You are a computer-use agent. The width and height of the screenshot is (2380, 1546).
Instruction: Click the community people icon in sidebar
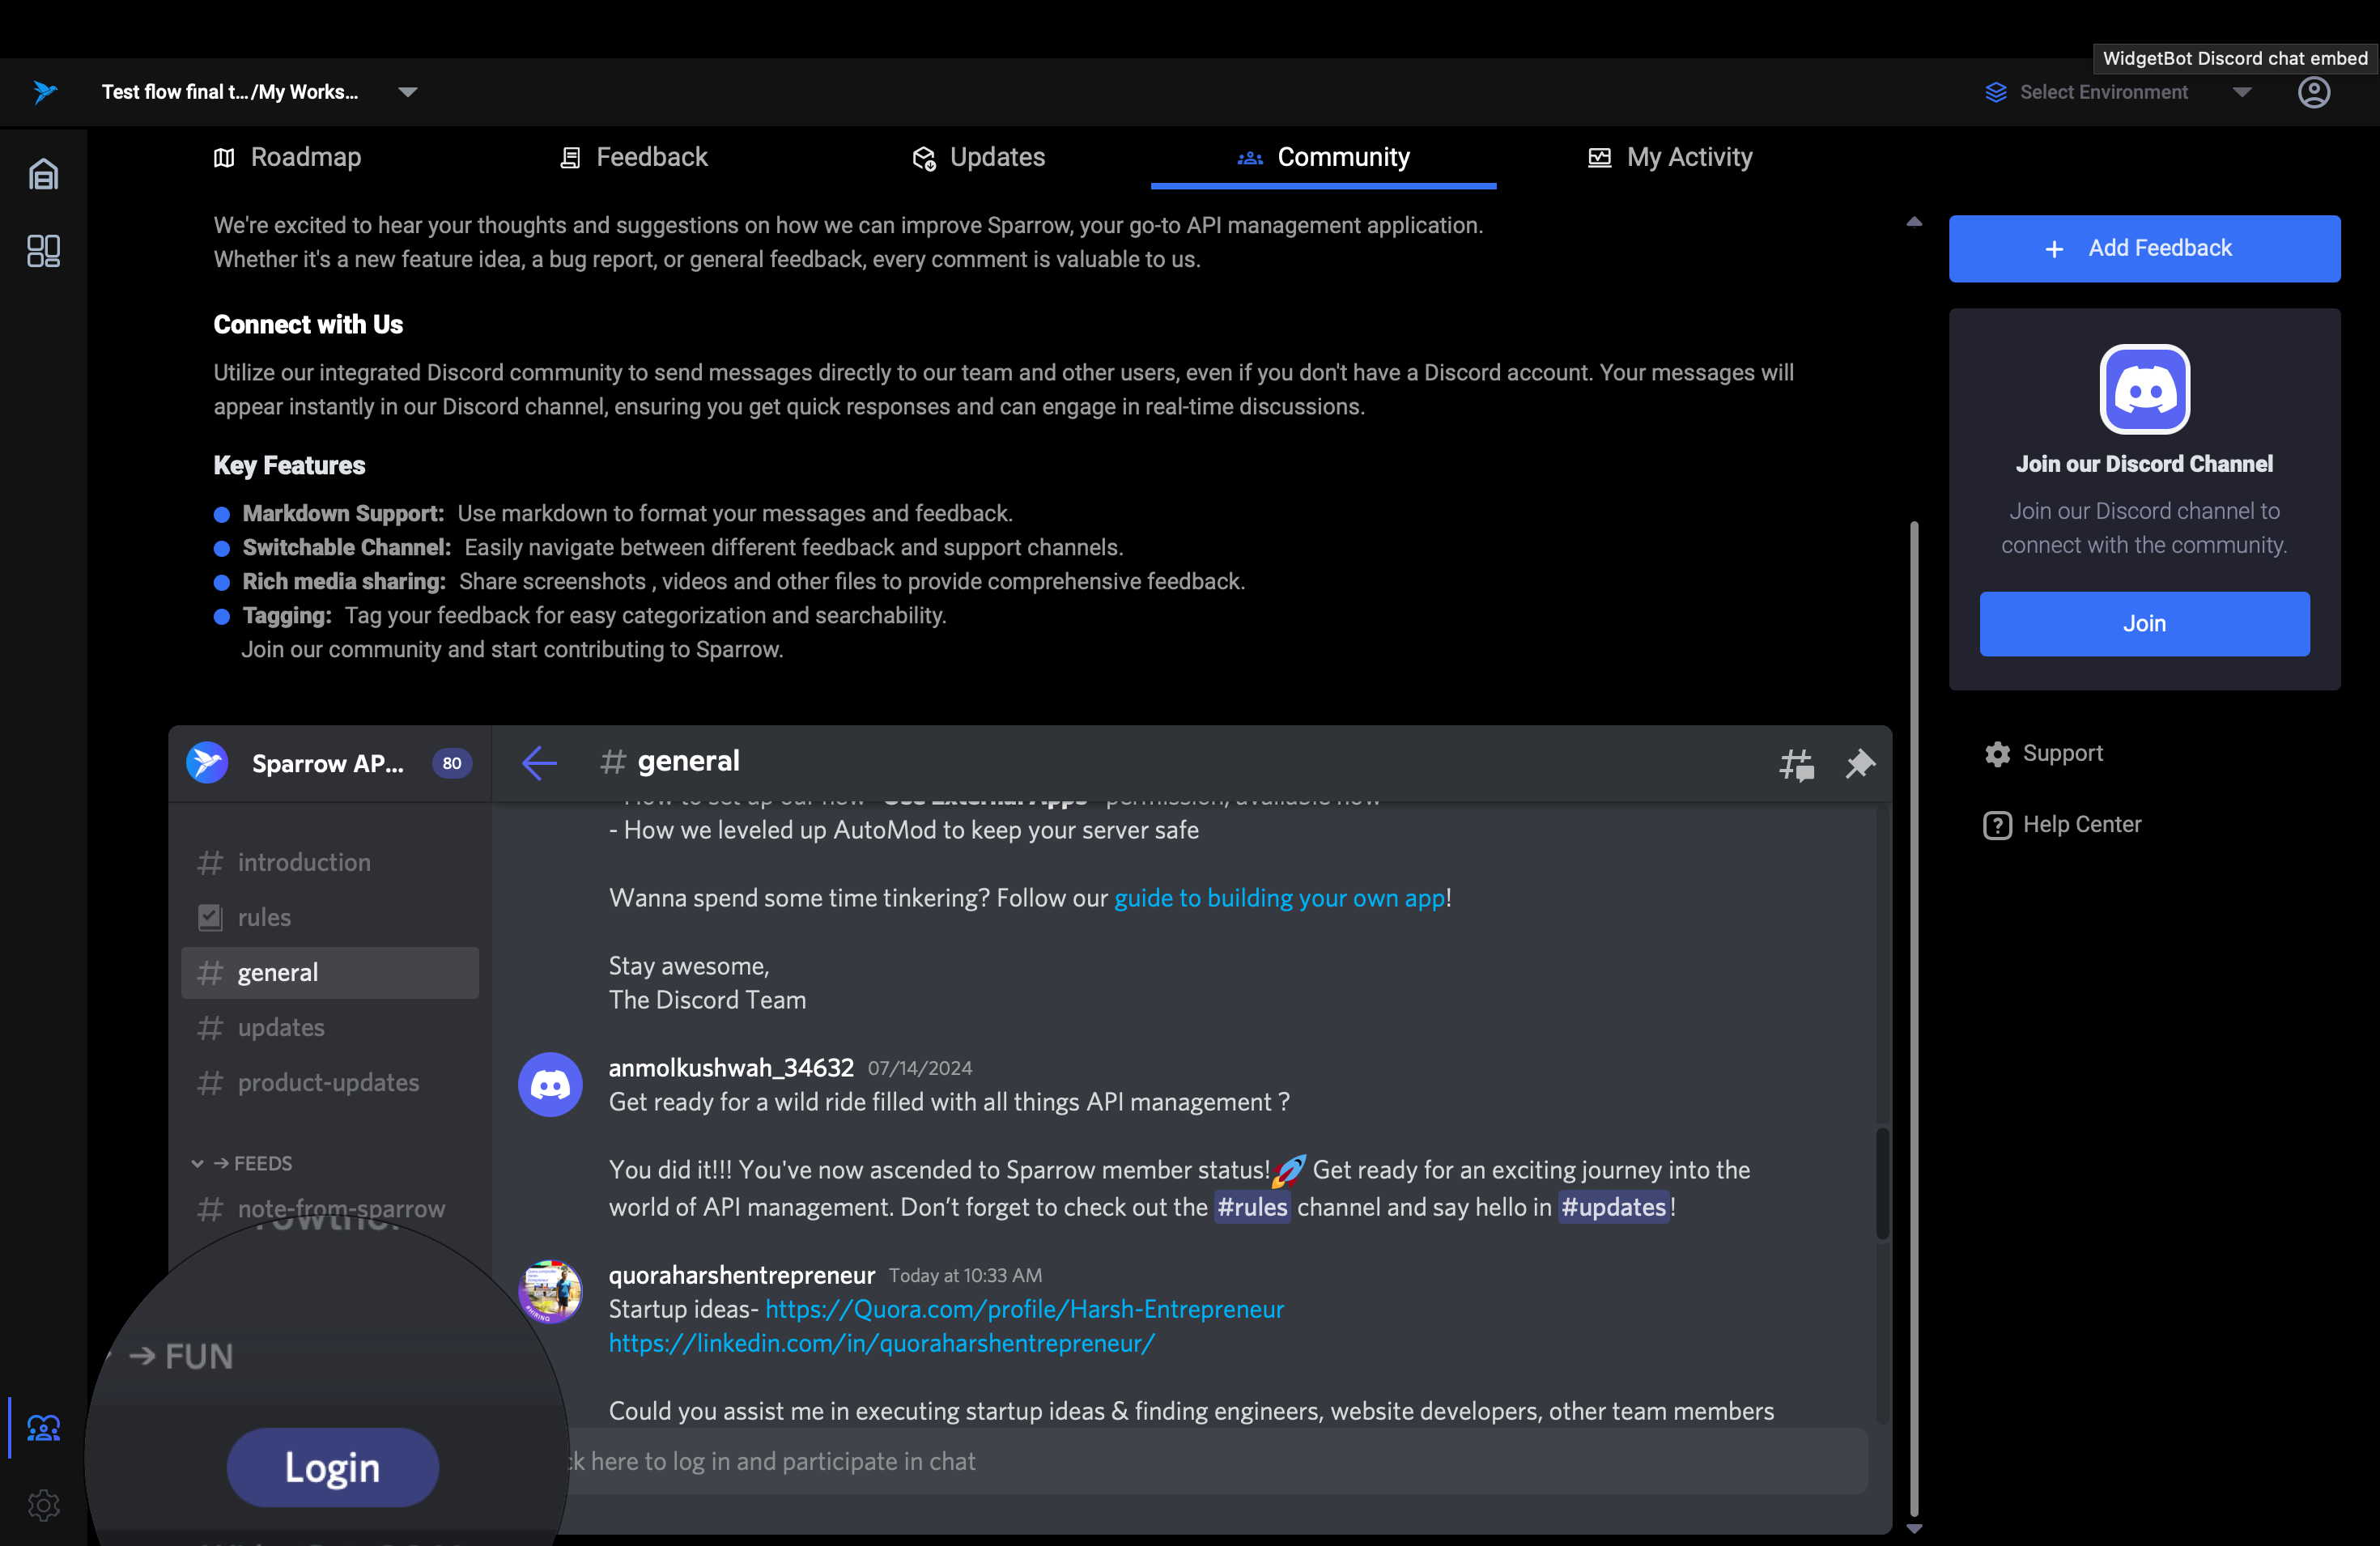point(43,1427)
